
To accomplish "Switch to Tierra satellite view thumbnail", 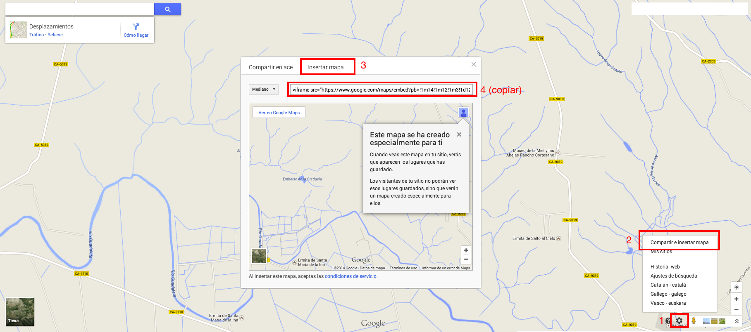I will (20, 312).
